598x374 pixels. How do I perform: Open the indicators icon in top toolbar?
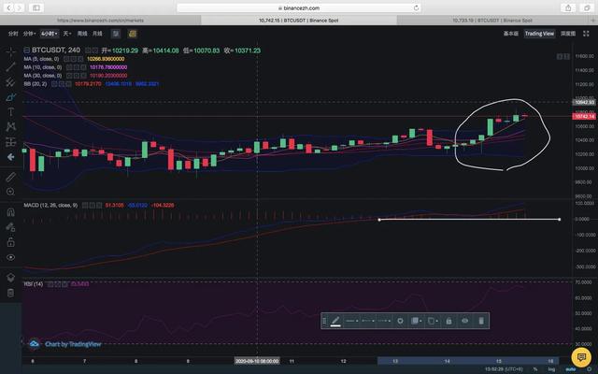(x=116, y=34)
